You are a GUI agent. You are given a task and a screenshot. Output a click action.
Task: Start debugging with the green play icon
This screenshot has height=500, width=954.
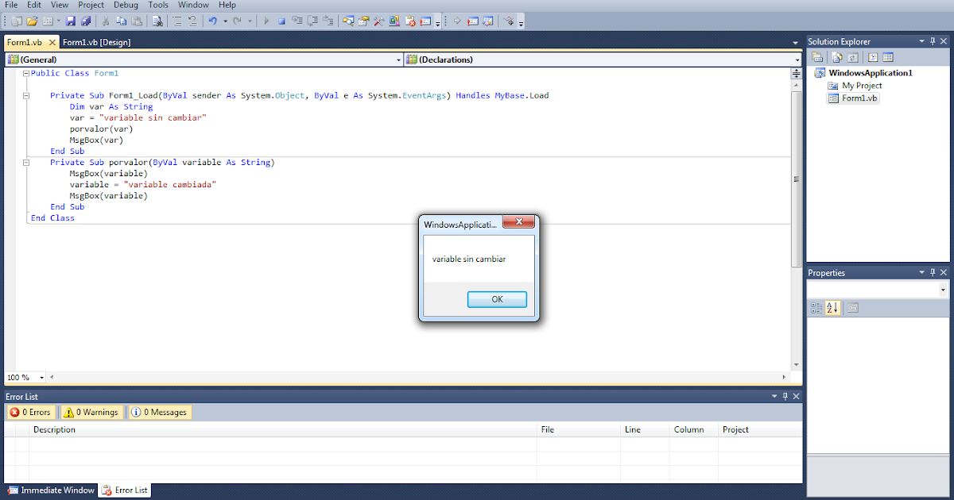pos(266,21)
